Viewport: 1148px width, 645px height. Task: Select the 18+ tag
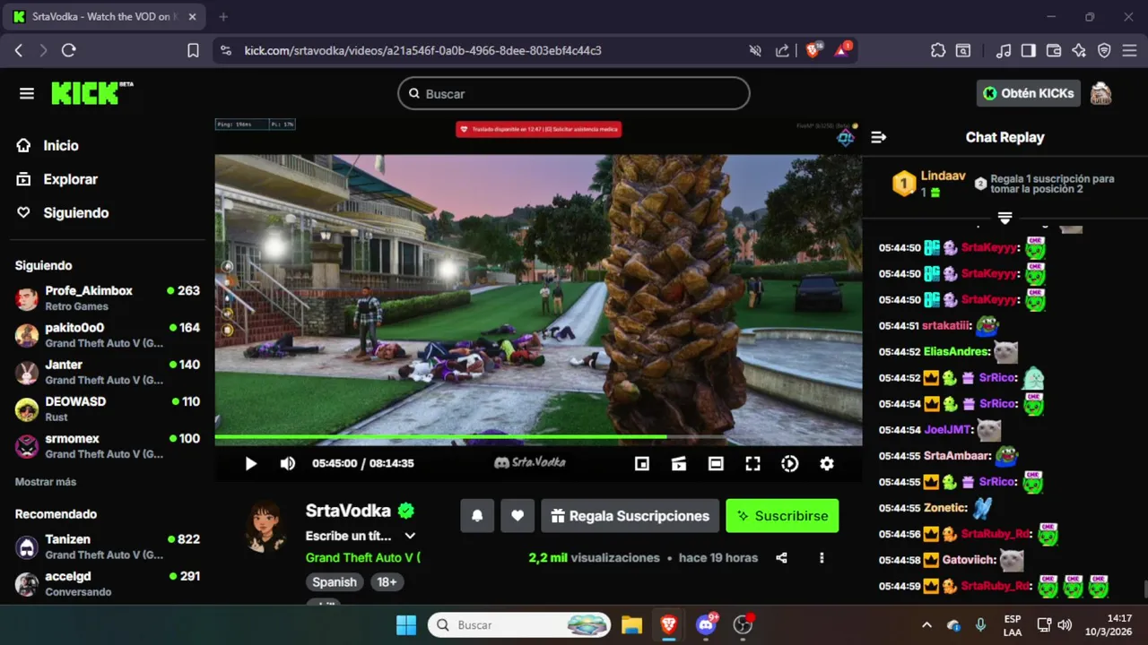click(387, 582)
